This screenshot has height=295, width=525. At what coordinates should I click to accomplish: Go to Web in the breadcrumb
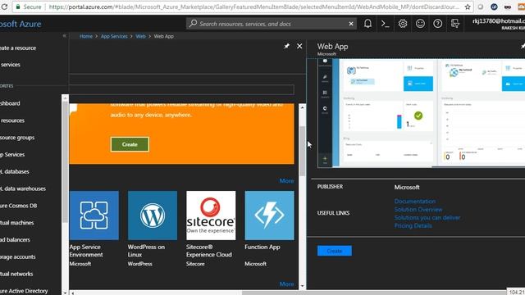(x=140, y=36)
